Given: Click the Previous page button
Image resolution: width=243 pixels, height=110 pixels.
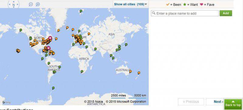Looking at the screenshot, I should pos(191,101).
